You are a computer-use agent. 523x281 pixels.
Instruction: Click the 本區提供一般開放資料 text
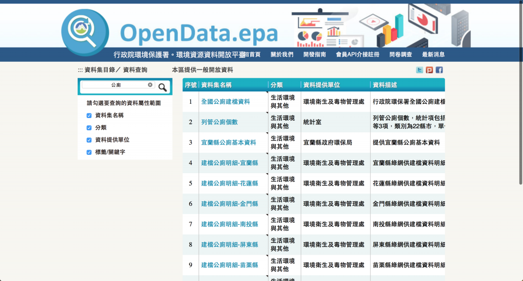point(202,70)
